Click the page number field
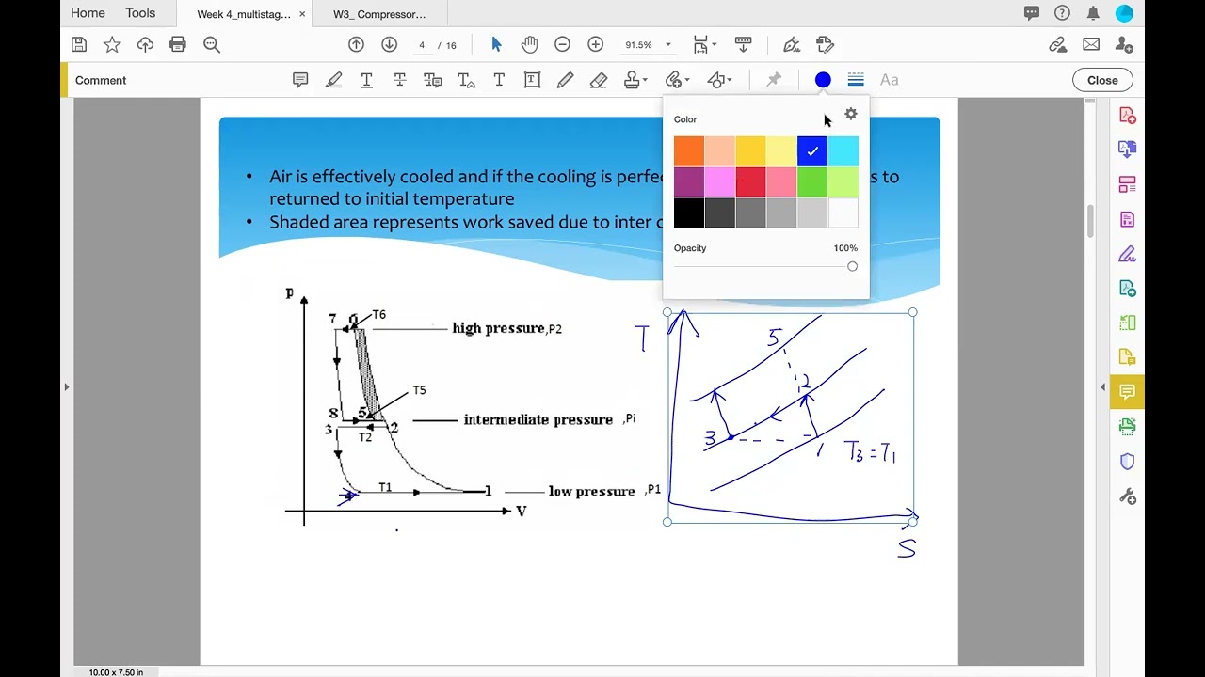The width and height of the screenshot is (1205, 677). click(423, 45)
